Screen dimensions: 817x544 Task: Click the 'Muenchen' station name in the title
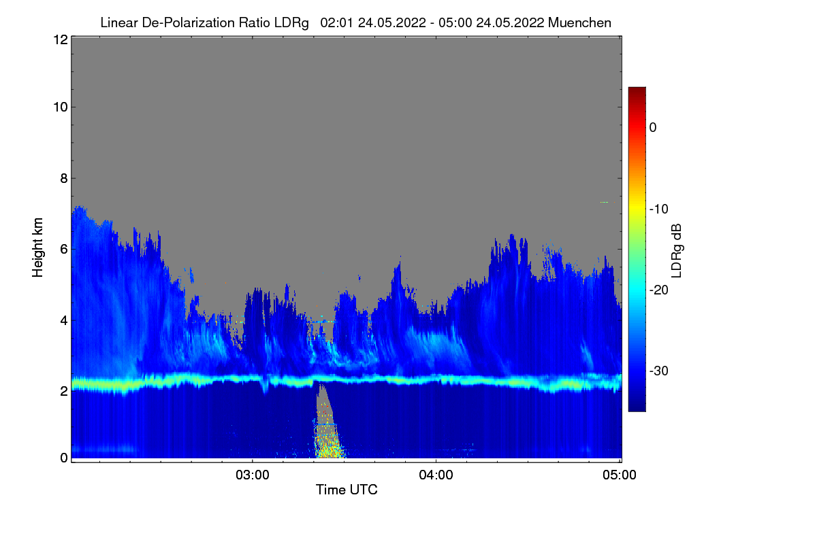tap(579, 22)
